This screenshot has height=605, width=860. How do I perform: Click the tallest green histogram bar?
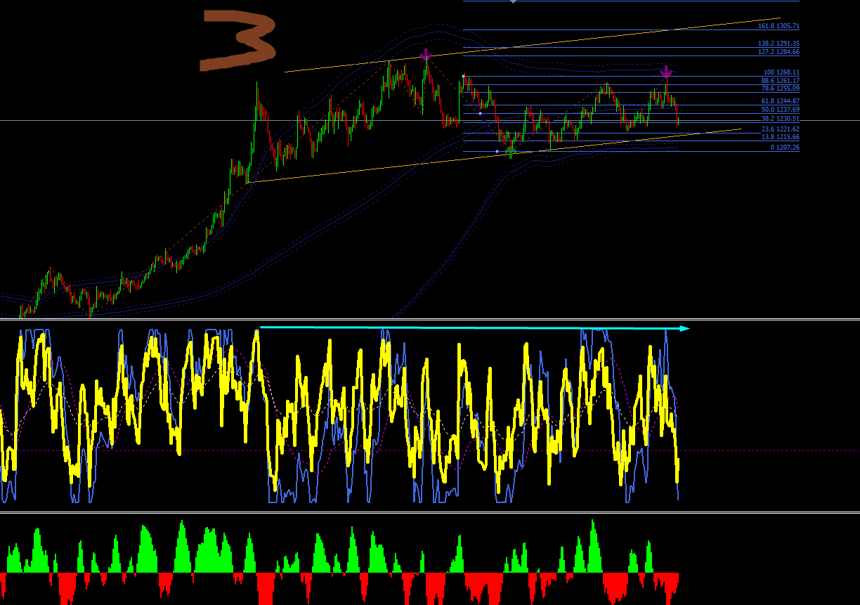pos(594,546)
